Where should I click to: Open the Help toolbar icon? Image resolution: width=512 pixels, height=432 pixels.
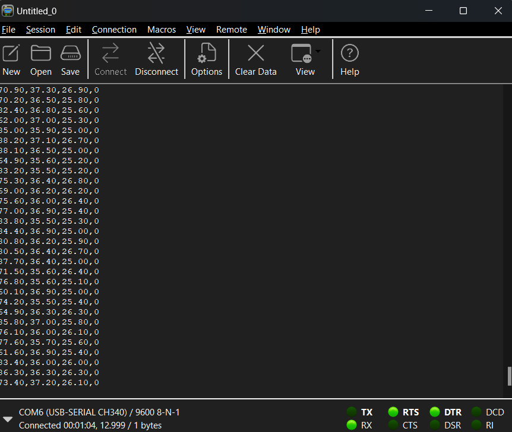click(350, 53)
